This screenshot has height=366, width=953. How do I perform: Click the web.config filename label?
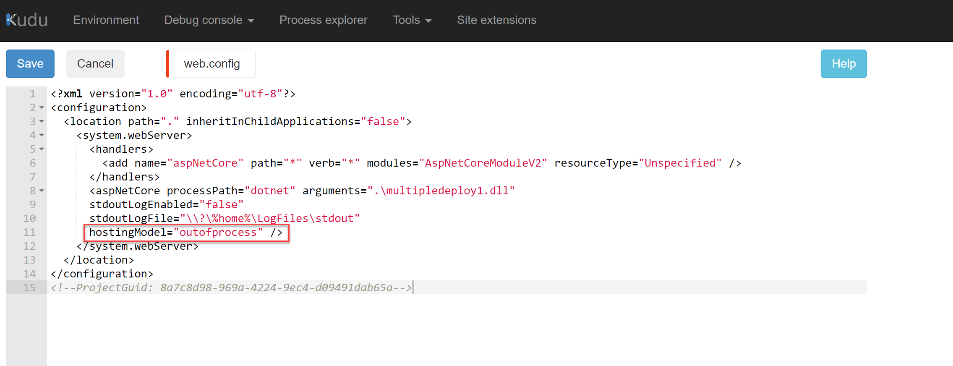click(211, 64)
